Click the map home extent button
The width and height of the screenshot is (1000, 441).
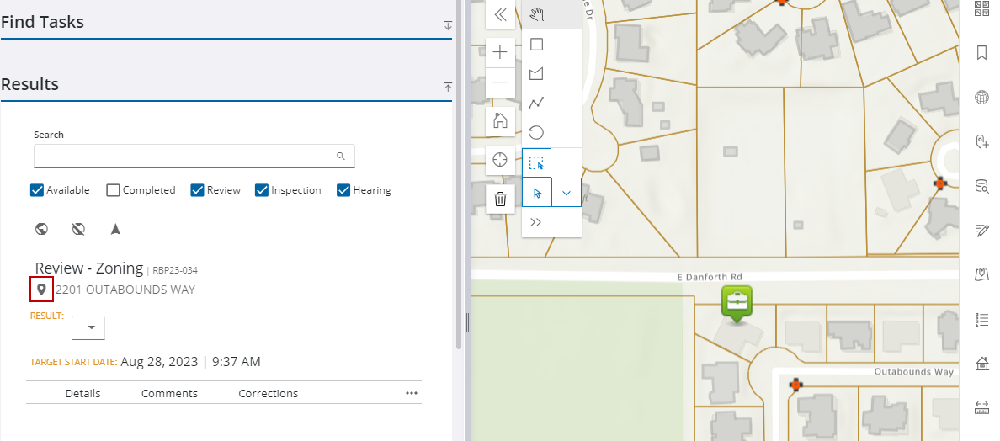tap(500, 120)
